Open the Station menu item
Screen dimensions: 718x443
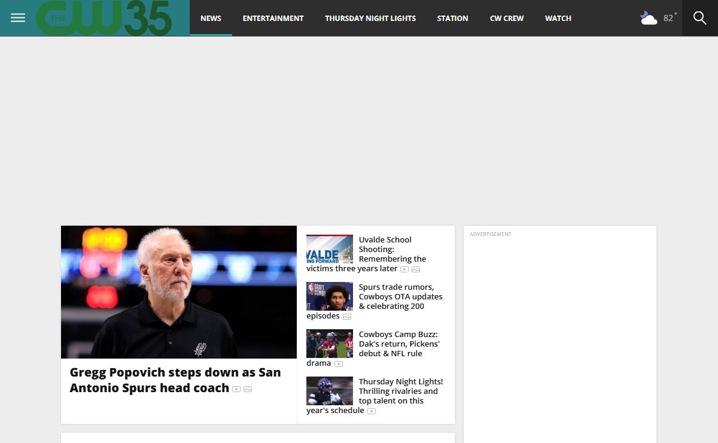[x=452, y=18]
